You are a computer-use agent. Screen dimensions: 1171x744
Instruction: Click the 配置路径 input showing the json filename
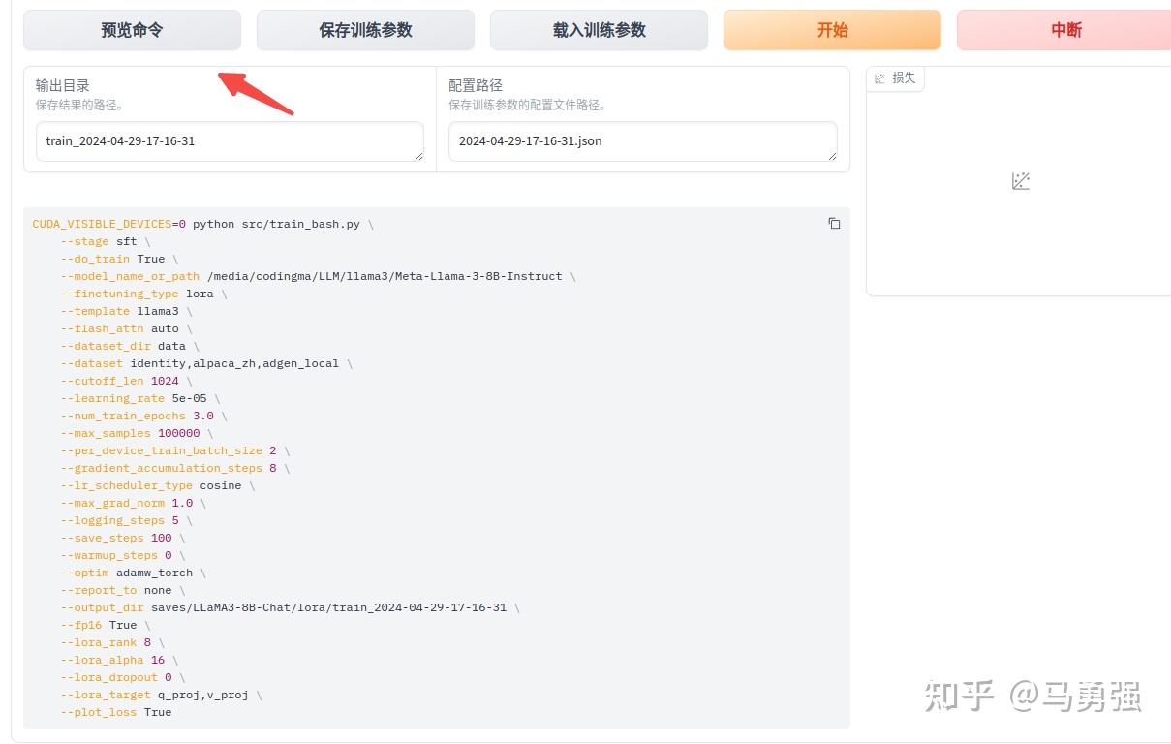642,140
